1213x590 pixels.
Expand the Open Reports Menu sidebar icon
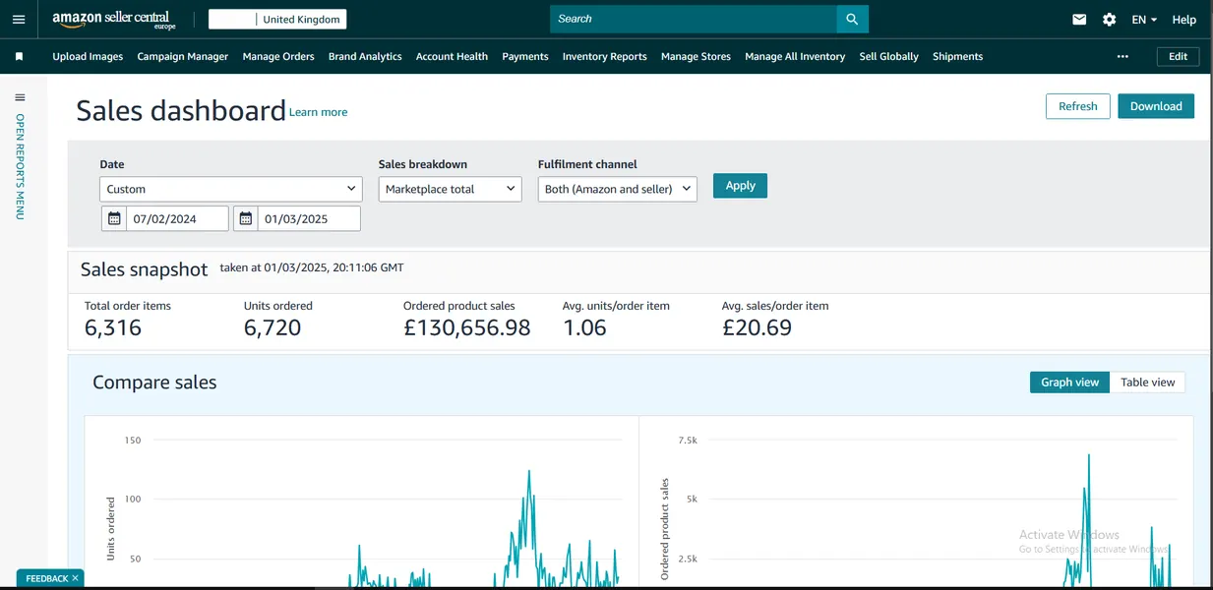point(20,97)
